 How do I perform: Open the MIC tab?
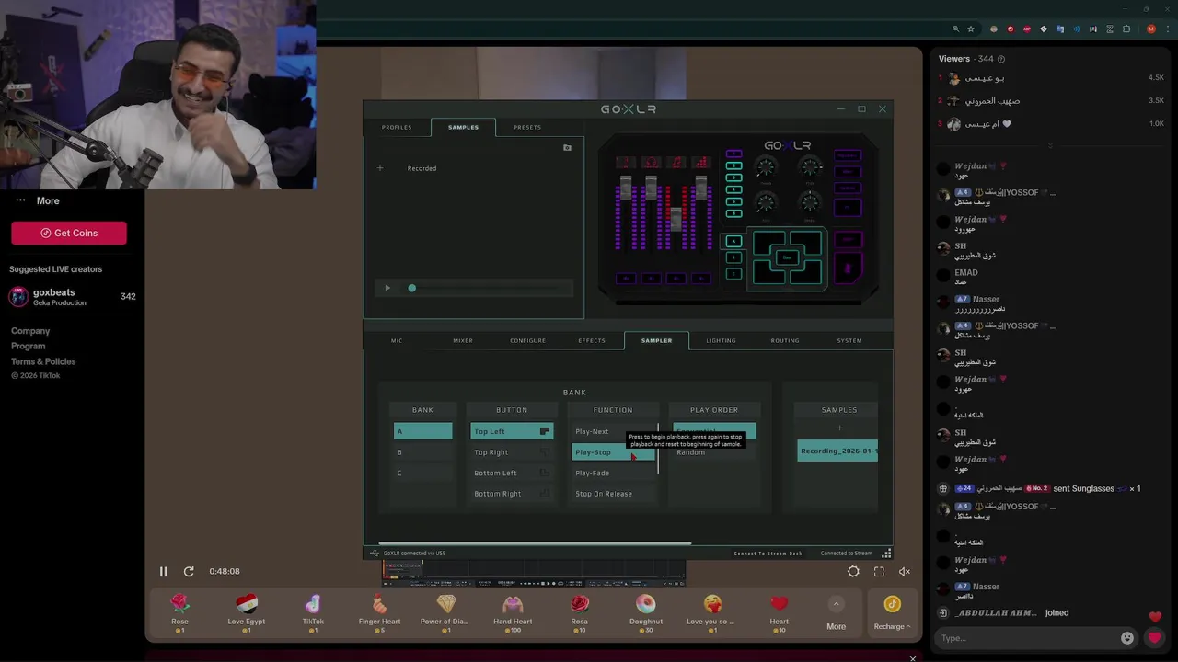[397, 340]
